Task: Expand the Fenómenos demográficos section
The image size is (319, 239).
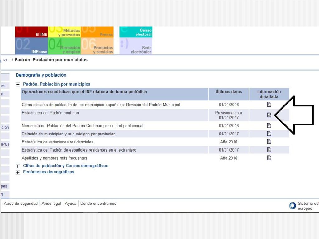Action: [18, 172]
